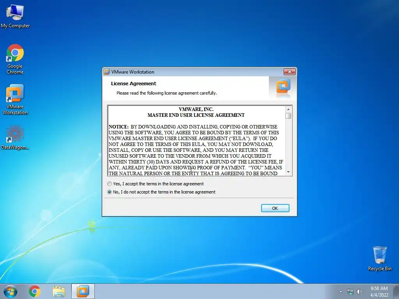The height and width of the screenshot is (299, 399).
Task: Open the network tray icon
Action: [350, 292]
